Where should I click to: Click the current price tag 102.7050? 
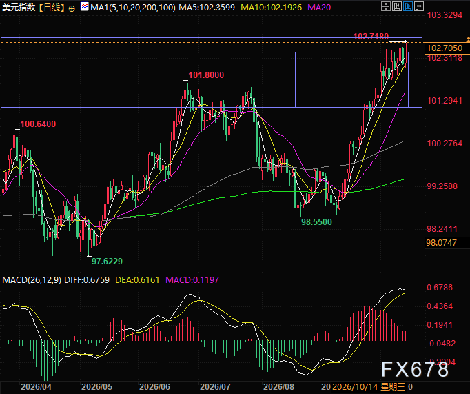click(447, 48)
